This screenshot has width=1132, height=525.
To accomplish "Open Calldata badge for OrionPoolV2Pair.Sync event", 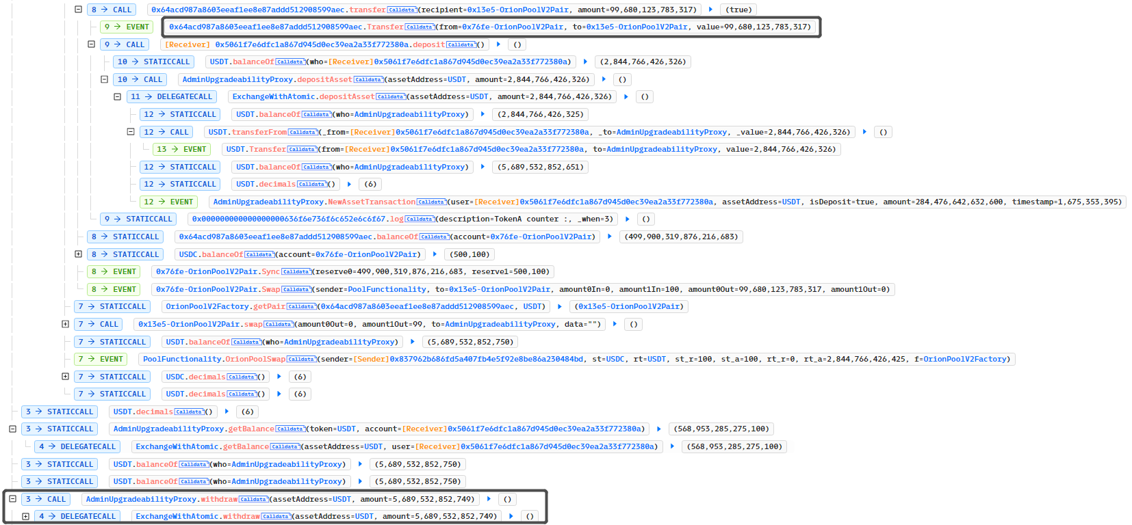I will point(296,272).
